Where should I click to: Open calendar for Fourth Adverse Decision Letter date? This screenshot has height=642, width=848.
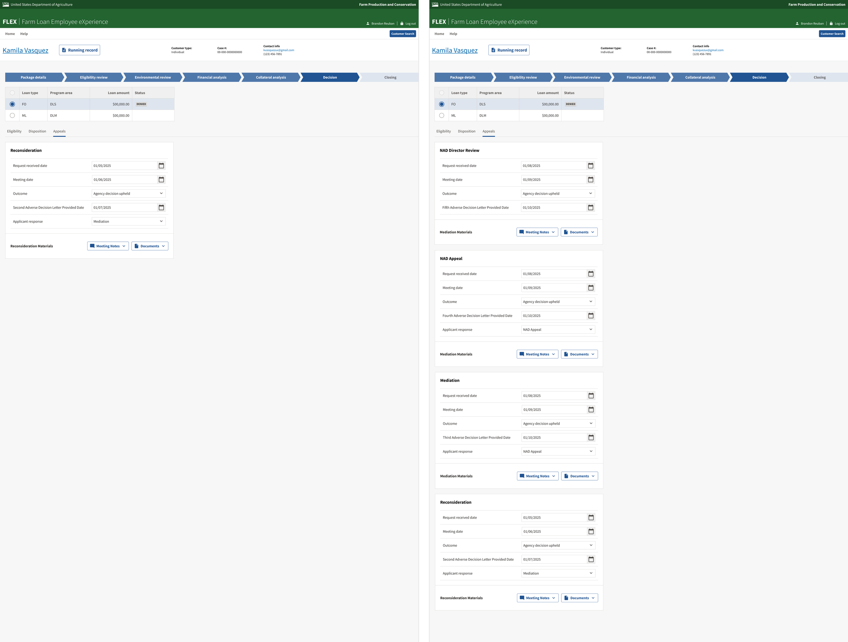591,315
